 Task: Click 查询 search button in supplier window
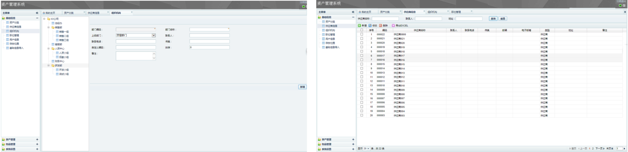point(493,18)
